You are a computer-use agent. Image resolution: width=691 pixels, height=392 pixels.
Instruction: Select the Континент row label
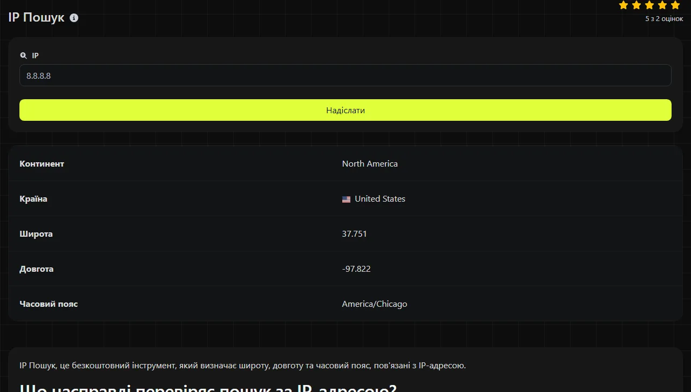(42, 164)
